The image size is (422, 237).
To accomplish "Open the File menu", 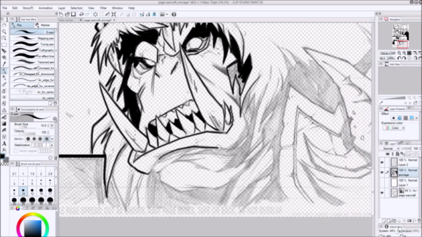I will [x=5, y=8].
